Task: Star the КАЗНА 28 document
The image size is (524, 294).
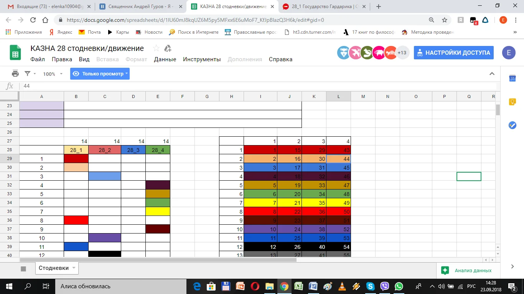Action: tap(156, 48)
